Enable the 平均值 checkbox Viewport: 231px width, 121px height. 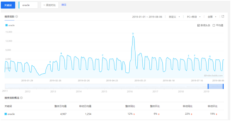pyautogui.click(x=214, y=25)
